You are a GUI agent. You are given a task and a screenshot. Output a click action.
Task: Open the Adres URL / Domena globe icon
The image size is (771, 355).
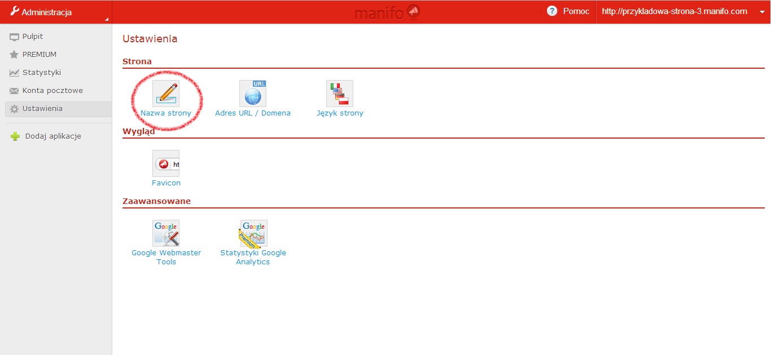pyautogui.click(x=253, y=94)
